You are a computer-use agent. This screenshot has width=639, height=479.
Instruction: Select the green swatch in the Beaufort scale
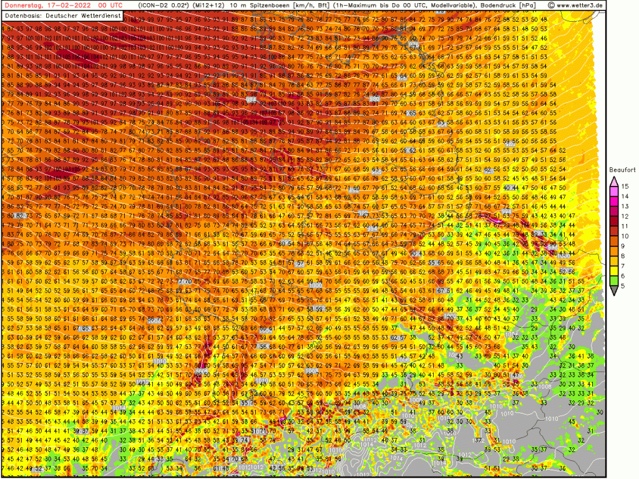(x=614, y=281)
